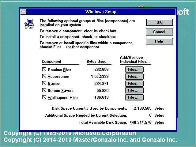Uncheck the Accessories checkbox
The height and width of the screenshot is (147, 196).
[x=44, y=76]
